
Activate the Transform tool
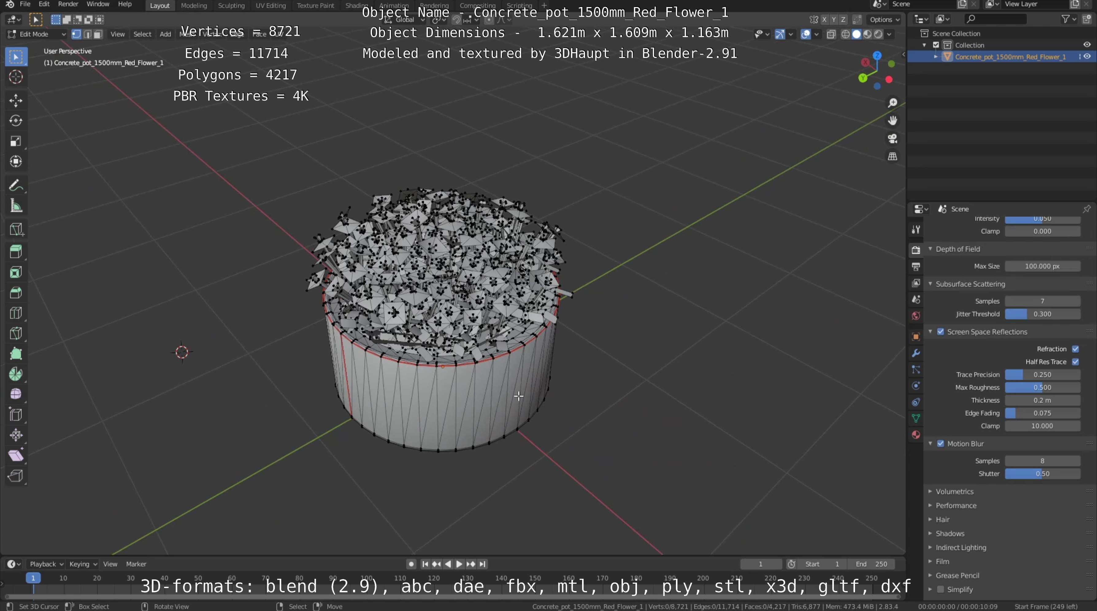tap(16, 161)
